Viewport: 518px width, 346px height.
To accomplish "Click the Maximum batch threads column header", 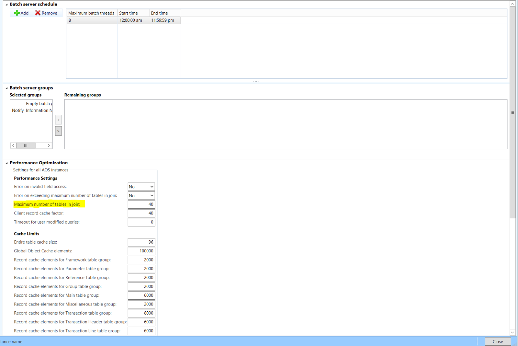I will 91,13.
